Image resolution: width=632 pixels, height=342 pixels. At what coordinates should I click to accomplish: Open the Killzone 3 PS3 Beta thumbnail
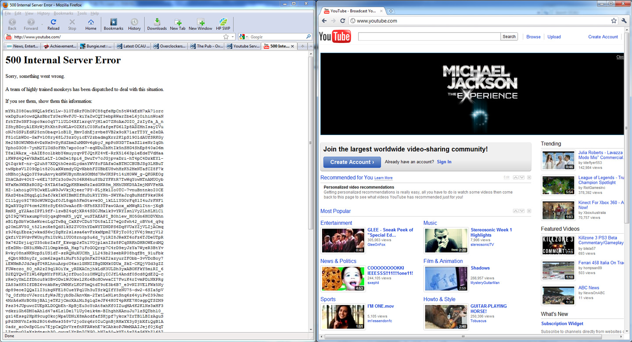click(x=558, y=246)
